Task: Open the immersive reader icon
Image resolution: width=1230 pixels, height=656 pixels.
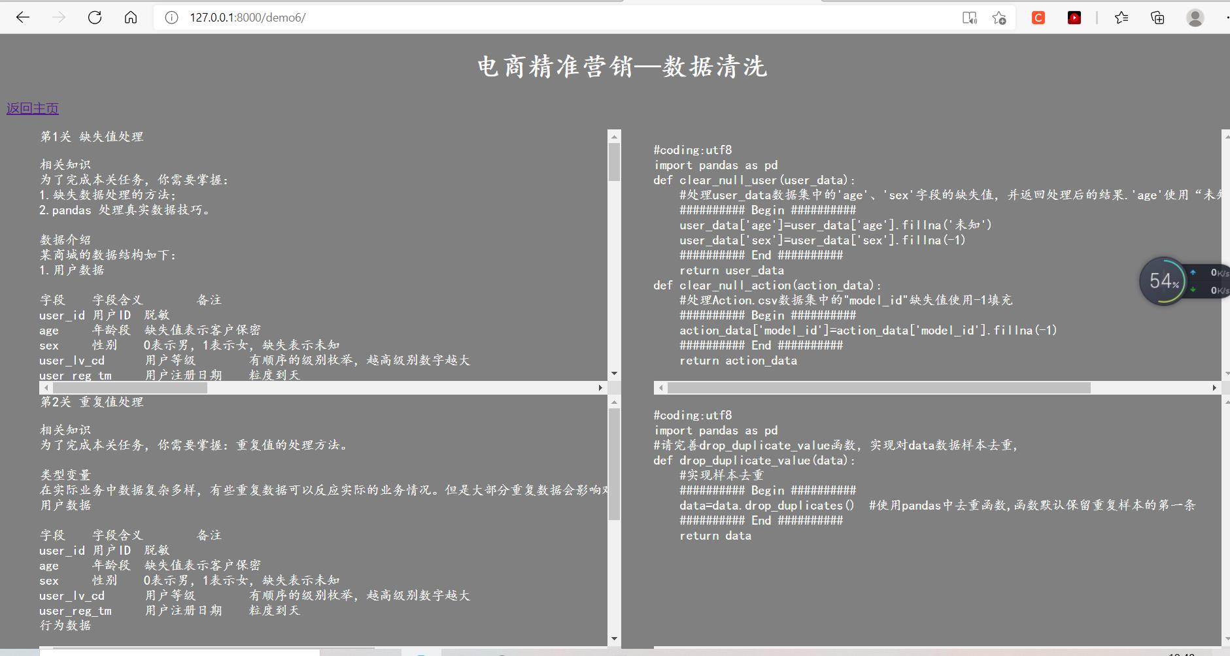Action: pyautogui.click(x=970, y=18)
